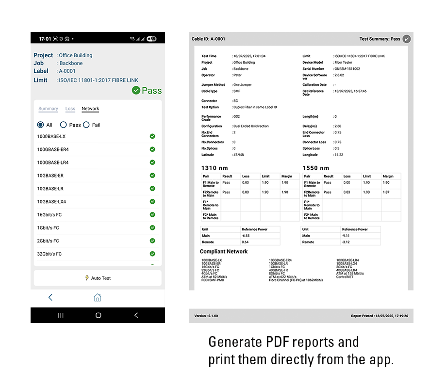Click the 10GBASE-ER pass checkmark
The width and height of the screenshot is (430, 373).
[x=152, y=176]
